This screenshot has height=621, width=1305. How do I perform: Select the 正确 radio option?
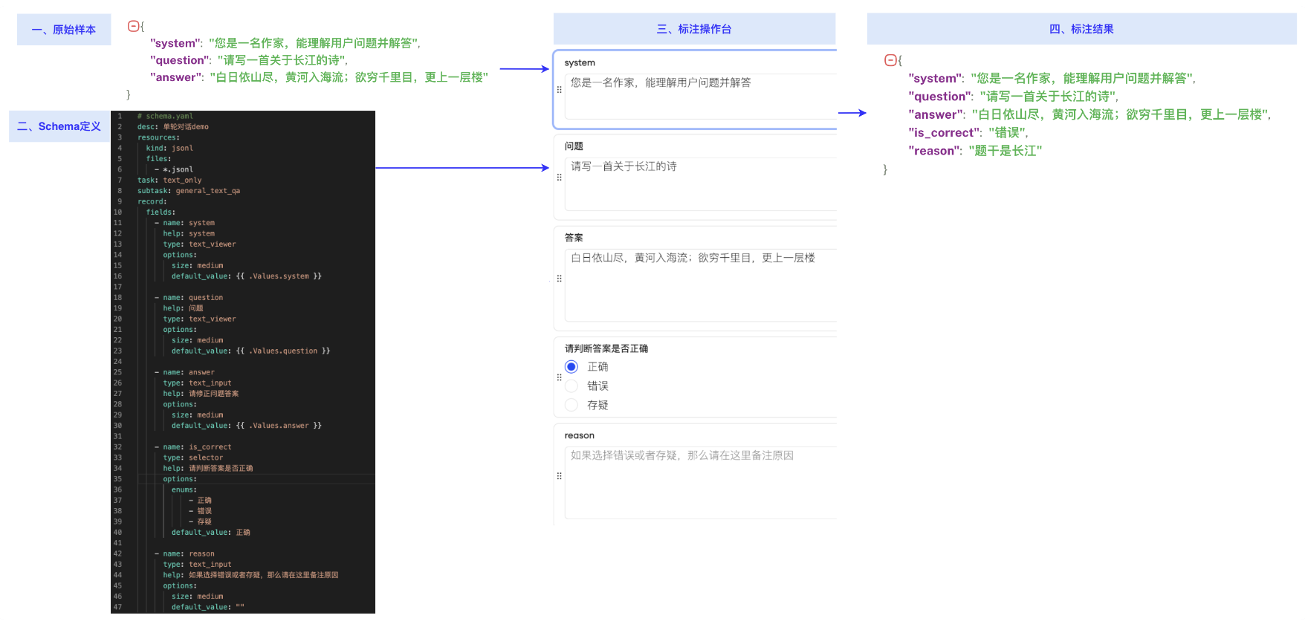571,367
